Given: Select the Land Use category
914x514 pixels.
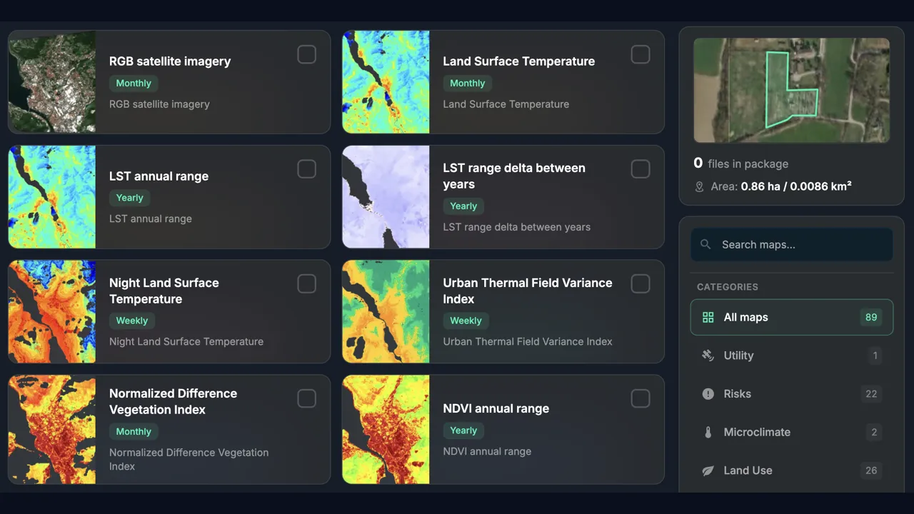Looking at the screenshot, I should click(x=748, y=470).
